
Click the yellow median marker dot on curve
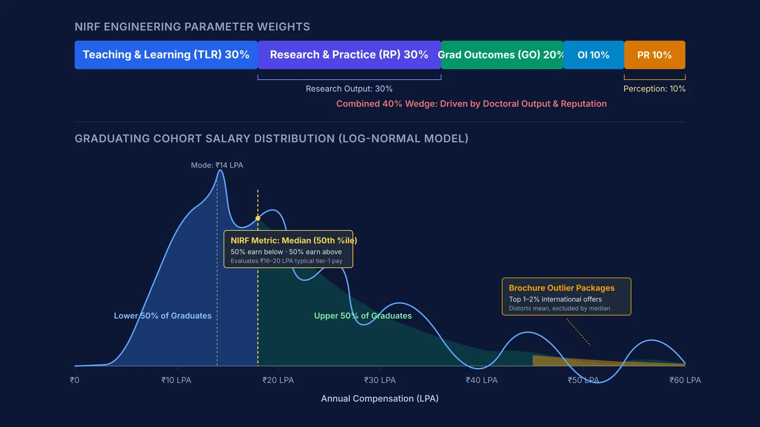[258, 218]
